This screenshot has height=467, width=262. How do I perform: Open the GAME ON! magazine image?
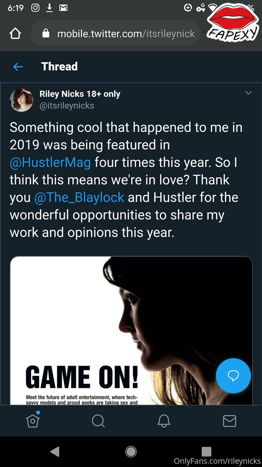coord(131,330)
